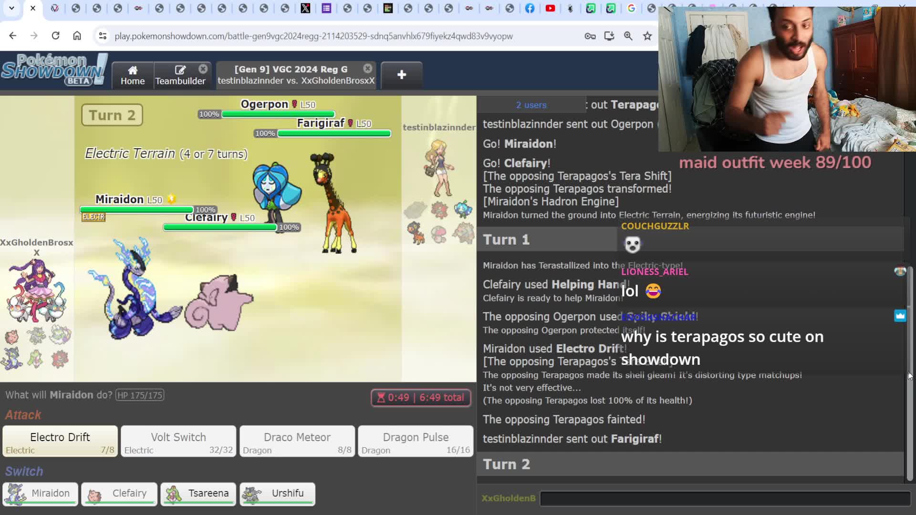Expand the tab search dropdown
The image size is (916, 515).
[x=11, y=8]
